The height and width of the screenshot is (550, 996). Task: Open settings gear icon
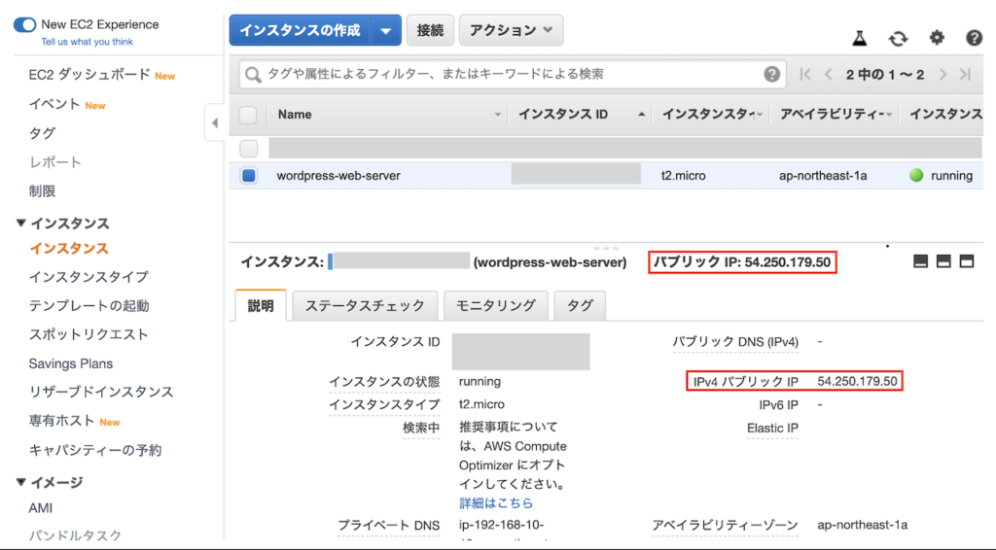tap(937, 38)
